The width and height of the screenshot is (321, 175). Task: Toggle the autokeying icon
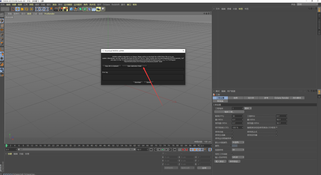183,150
